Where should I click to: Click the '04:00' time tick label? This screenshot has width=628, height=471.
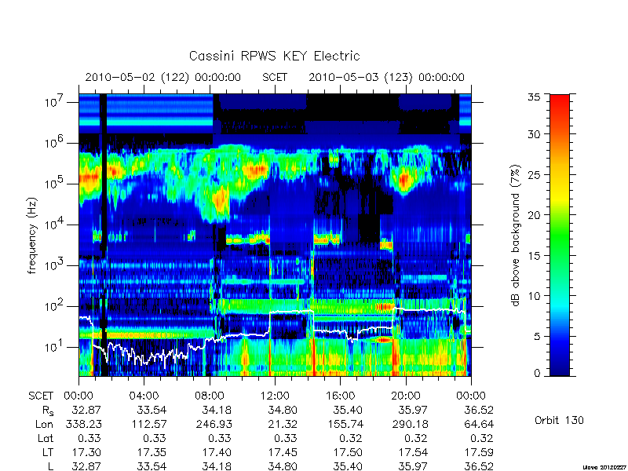point(144,396)
